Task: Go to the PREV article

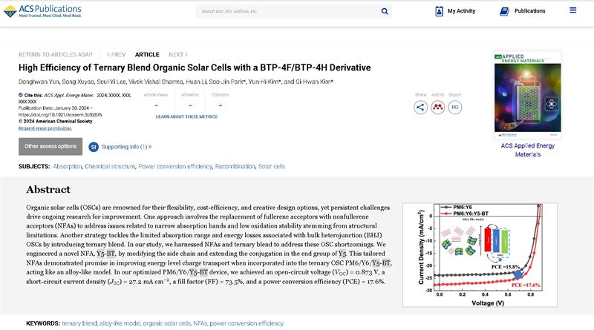Action: [x=117, y=54]
